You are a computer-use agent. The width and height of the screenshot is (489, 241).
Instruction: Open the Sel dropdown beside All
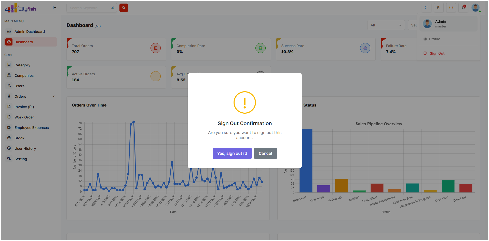coord(413,25)
